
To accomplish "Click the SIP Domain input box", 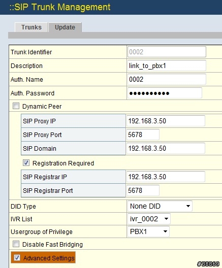I will pos(166,148).
